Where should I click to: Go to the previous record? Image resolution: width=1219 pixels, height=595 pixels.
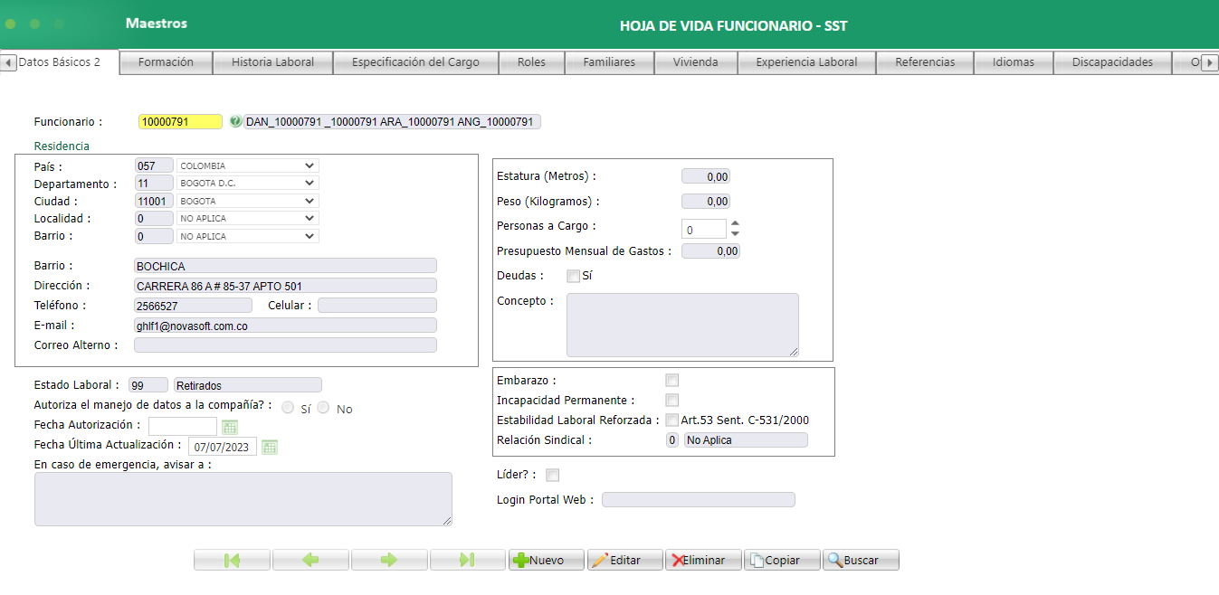point(310,561)
